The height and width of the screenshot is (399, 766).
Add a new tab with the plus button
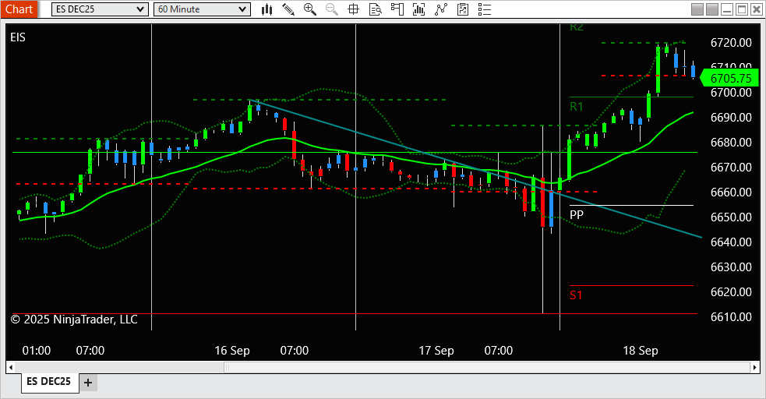[88, 383]
